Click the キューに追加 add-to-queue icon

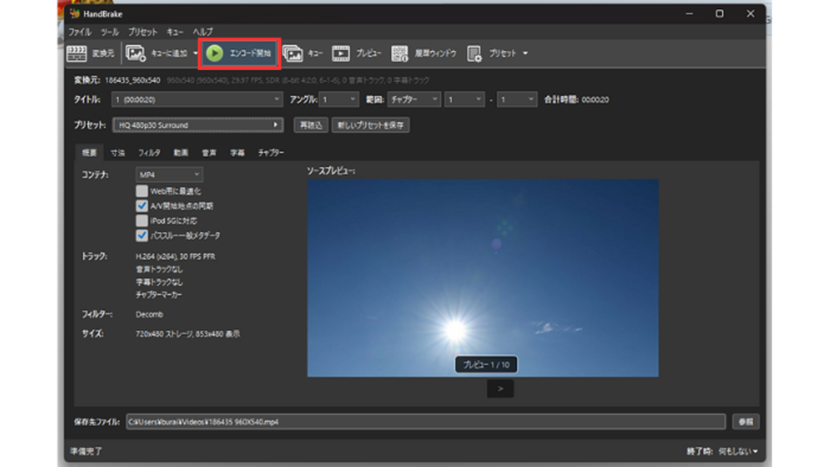point(136,53)
